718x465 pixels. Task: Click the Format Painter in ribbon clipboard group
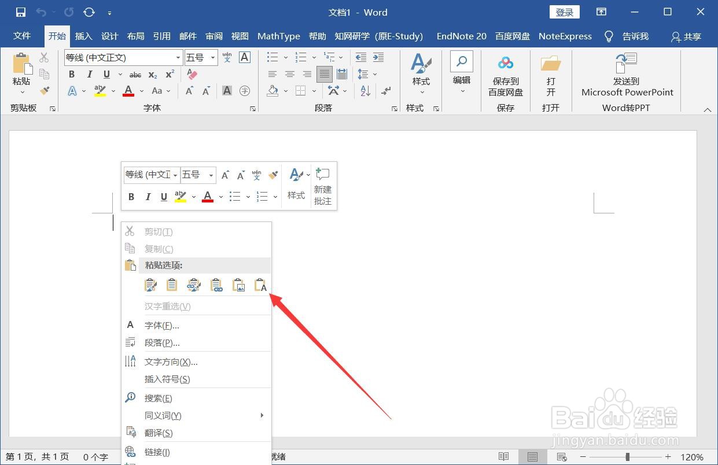[x=45, y=91]
